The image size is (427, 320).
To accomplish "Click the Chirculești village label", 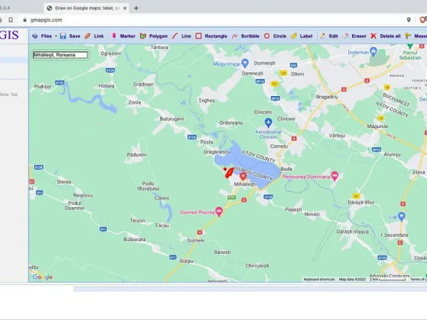I will coord(257,265).
